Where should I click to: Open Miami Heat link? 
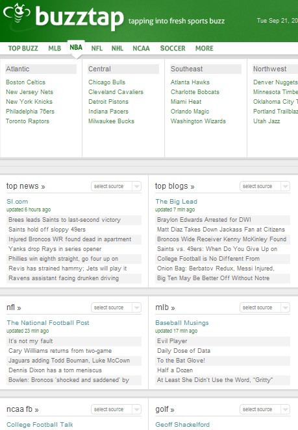point(186,101)
